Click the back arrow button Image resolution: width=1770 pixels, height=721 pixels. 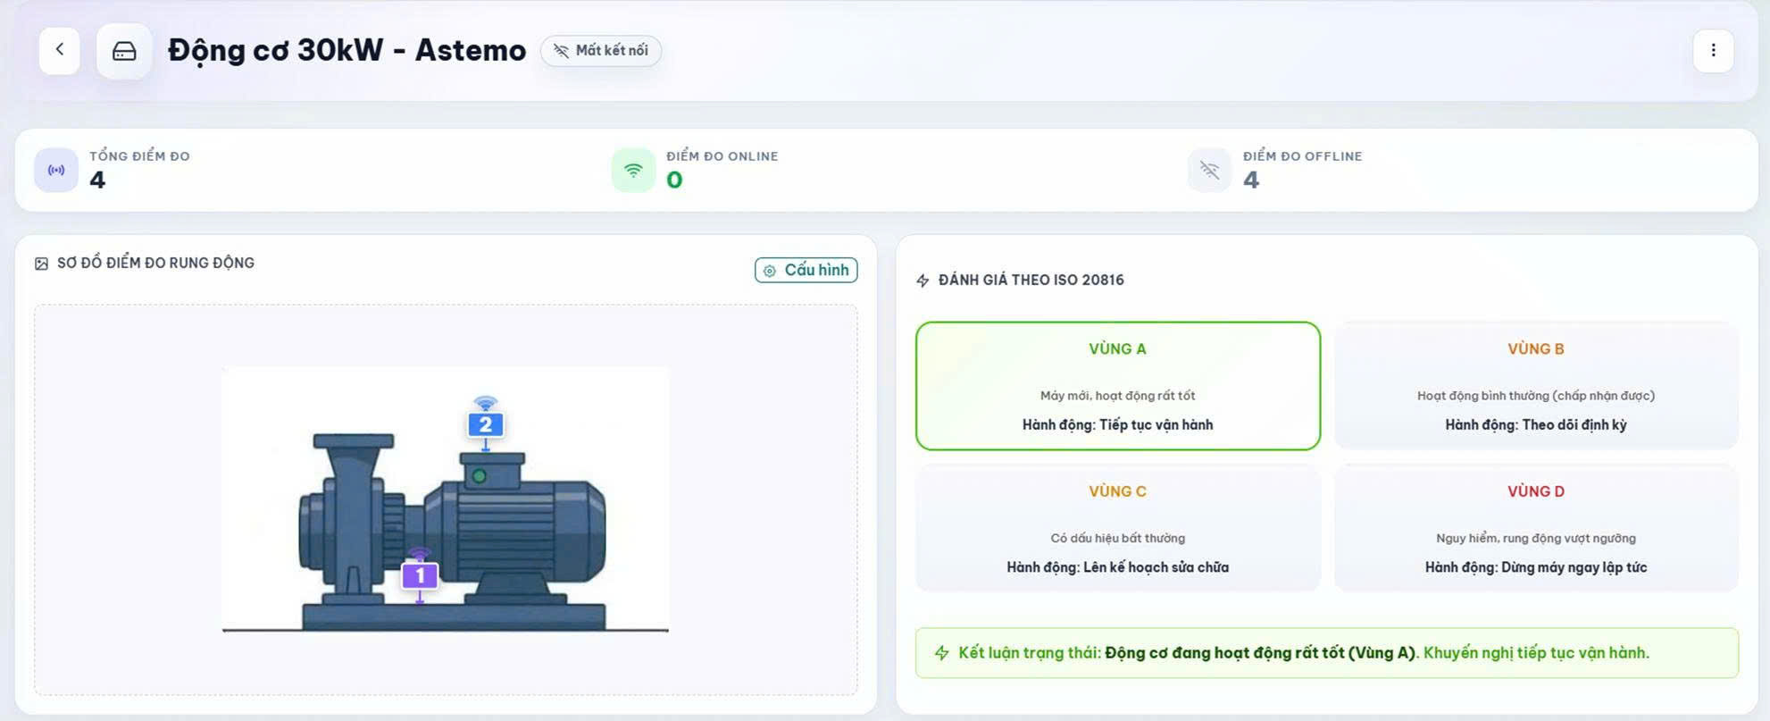coord(60,50)
